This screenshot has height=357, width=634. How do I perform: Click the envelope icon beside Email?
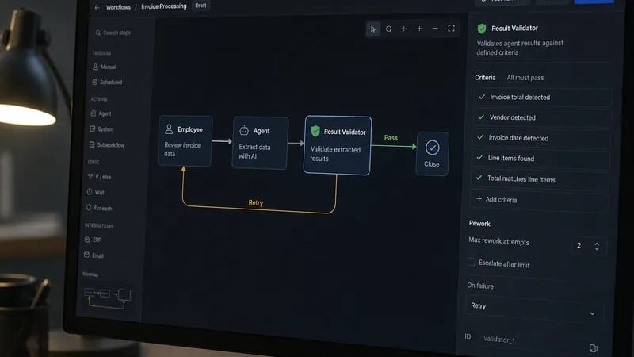pos(86,255)
